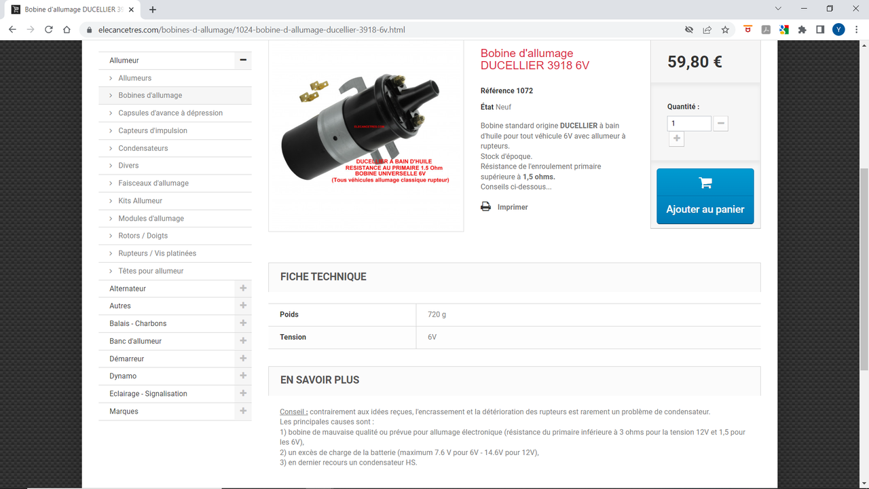Expand the Eclairage - Signalisation category
The height and width of the screenshot is (489, 869).
243,393
